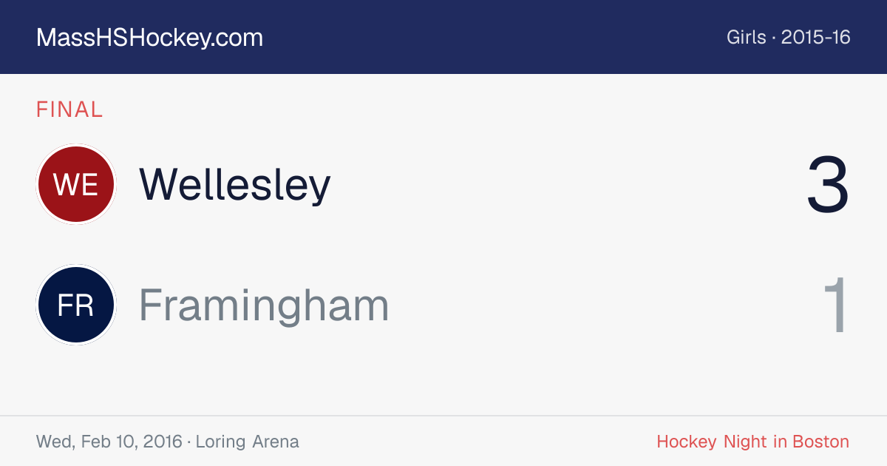Click the Wed, Feb 10, 2016 date
Screen dimensions: 887x466
point(109,442)
